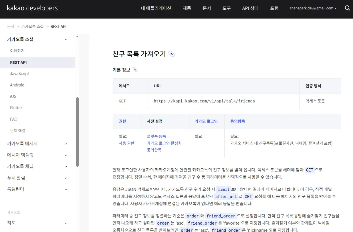
Task: Select JavaScript in sidebar
Action: tap(20, 74)
